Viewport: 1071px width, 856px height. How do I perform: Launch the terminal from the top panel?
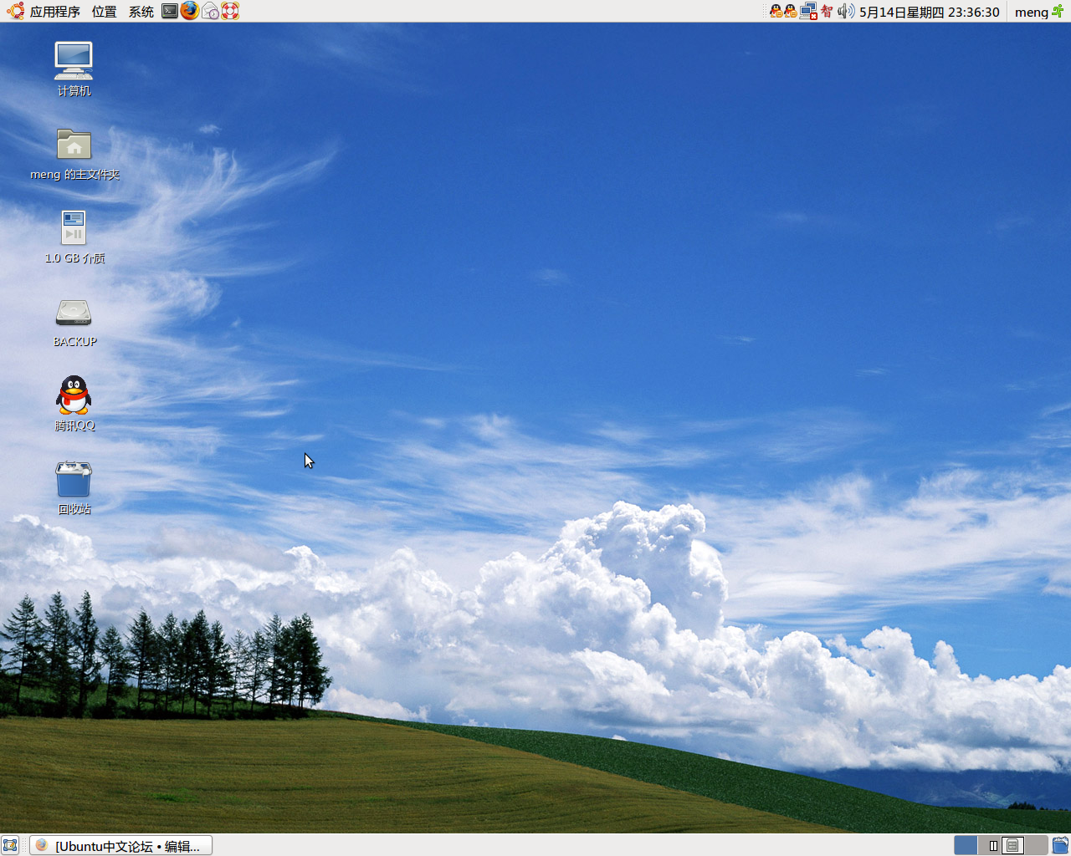click(x=170, y=11)
